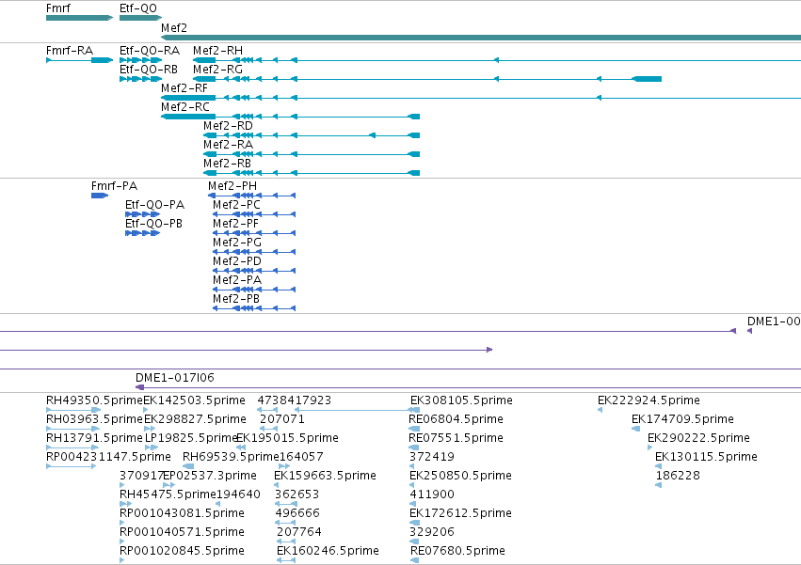Screen dimensions: 801x565
Task: Select the Etf-QO-RA transcript label
Action: coord(150,51)
